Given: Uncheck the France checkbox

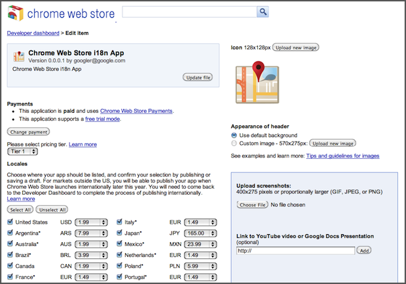Looking at the screenshot, I should pyautogui.click(x=10, y=277).
